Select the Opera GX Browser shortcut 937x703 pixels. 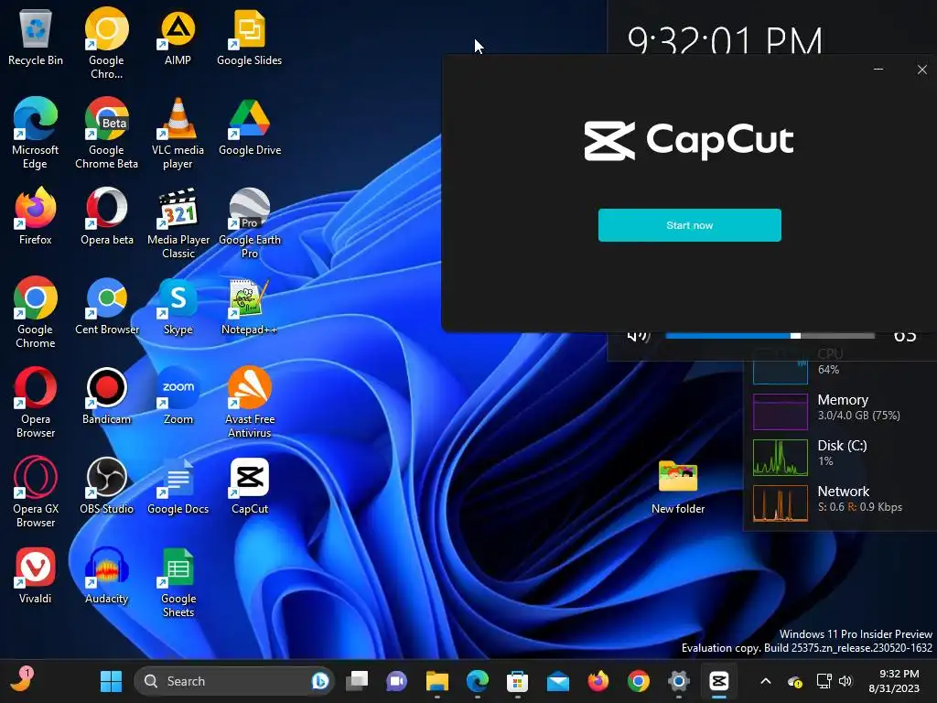click(x=36, y=492)
